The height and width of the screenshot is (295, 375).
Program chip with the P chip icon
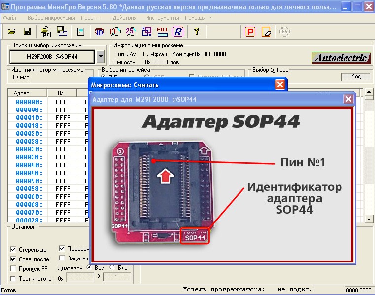[250, 32]
